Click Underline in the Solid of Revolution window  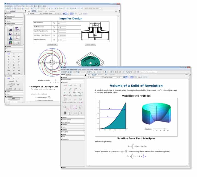tap(128, 77)
